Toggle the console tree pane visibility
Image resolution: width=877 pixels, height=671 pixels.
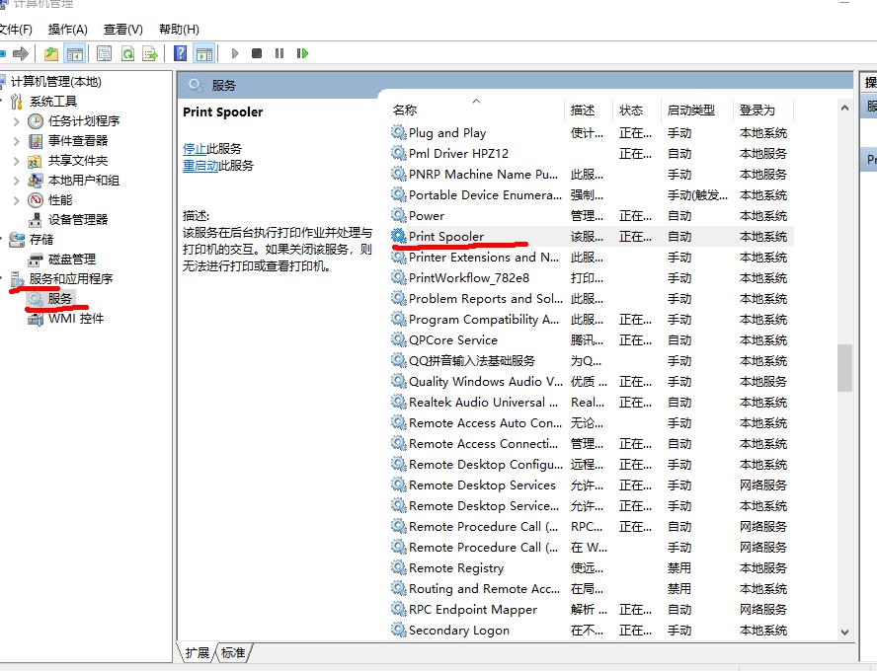point(75,54)
